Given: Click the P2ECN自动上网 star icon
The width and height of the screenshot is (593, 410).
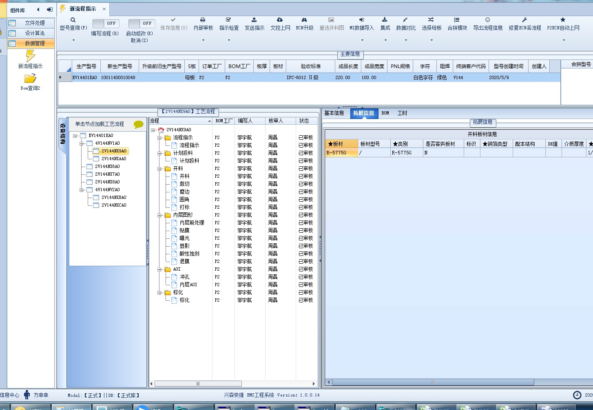Looking at the screenshot, I should pyautogui.click(x=563, y=20).
